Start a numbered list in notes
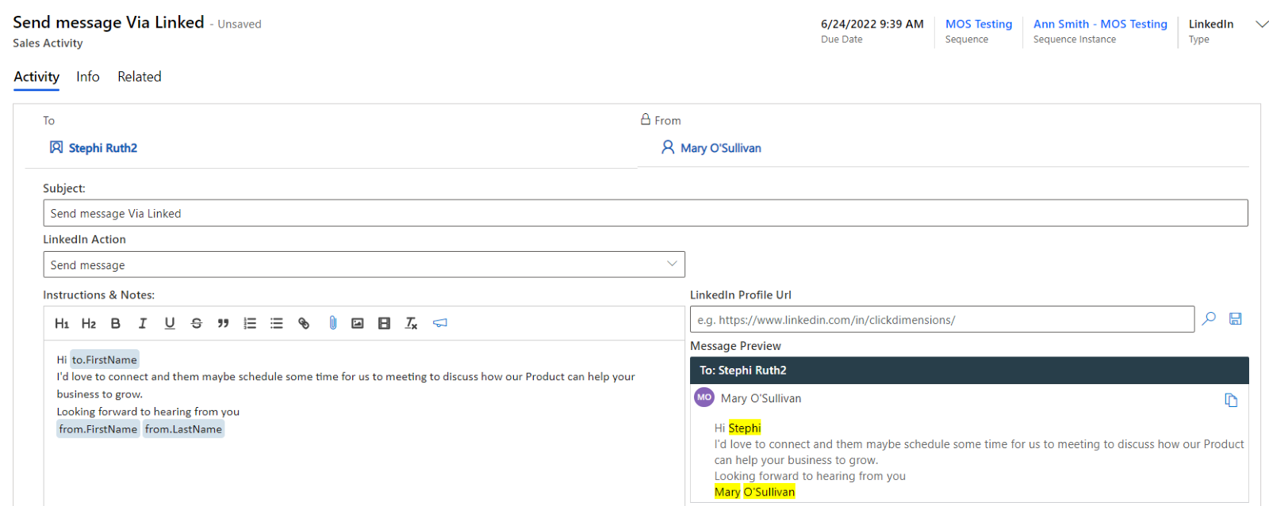 (x=250, y=323)
